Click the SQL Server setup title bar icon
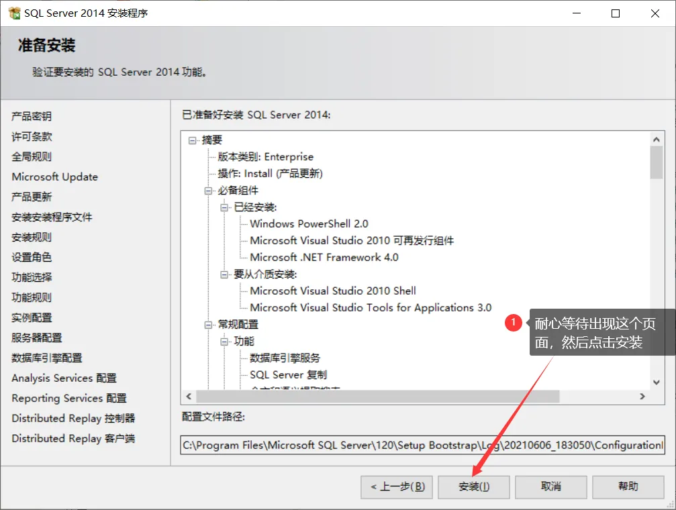 pos(14,13)
